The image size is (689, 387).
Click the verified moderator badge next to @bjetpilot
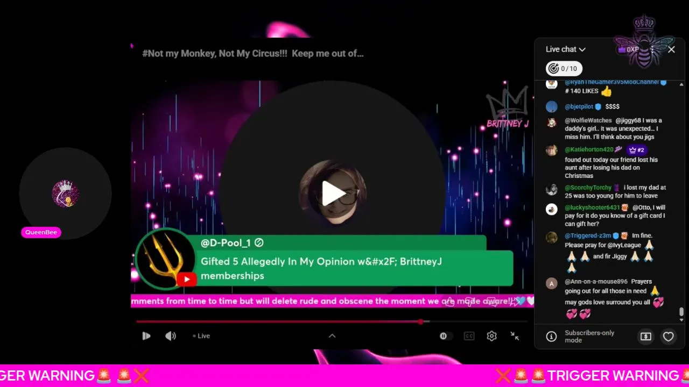click(598, 106)
